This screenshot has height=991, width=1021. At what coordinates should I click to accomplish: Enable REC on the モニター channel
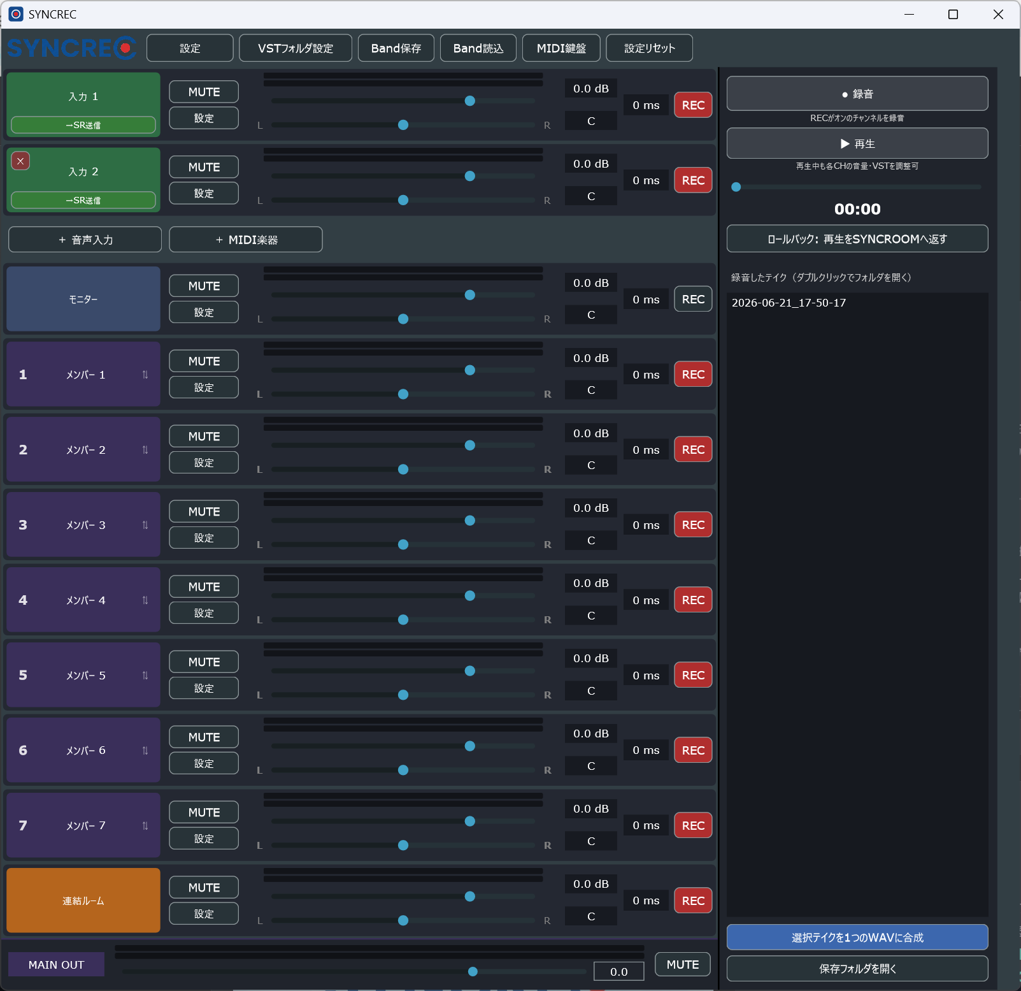pyautogui.click(x=693, y=300)
